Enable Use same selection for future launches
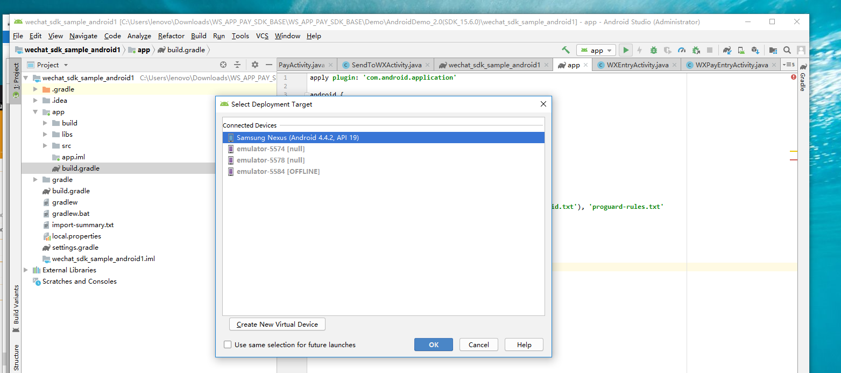Image resolution: width=841 pixels, height=373 pixels. coord(228,344)
